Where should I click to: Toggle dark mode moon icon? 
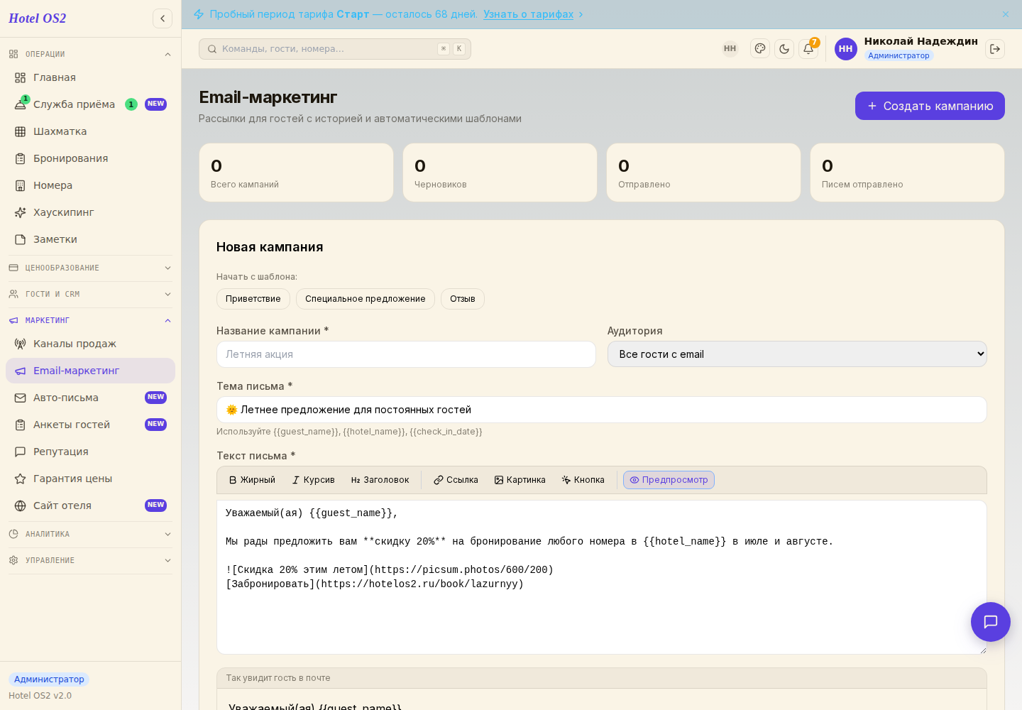pyautogui.click(x=784, y=49)
